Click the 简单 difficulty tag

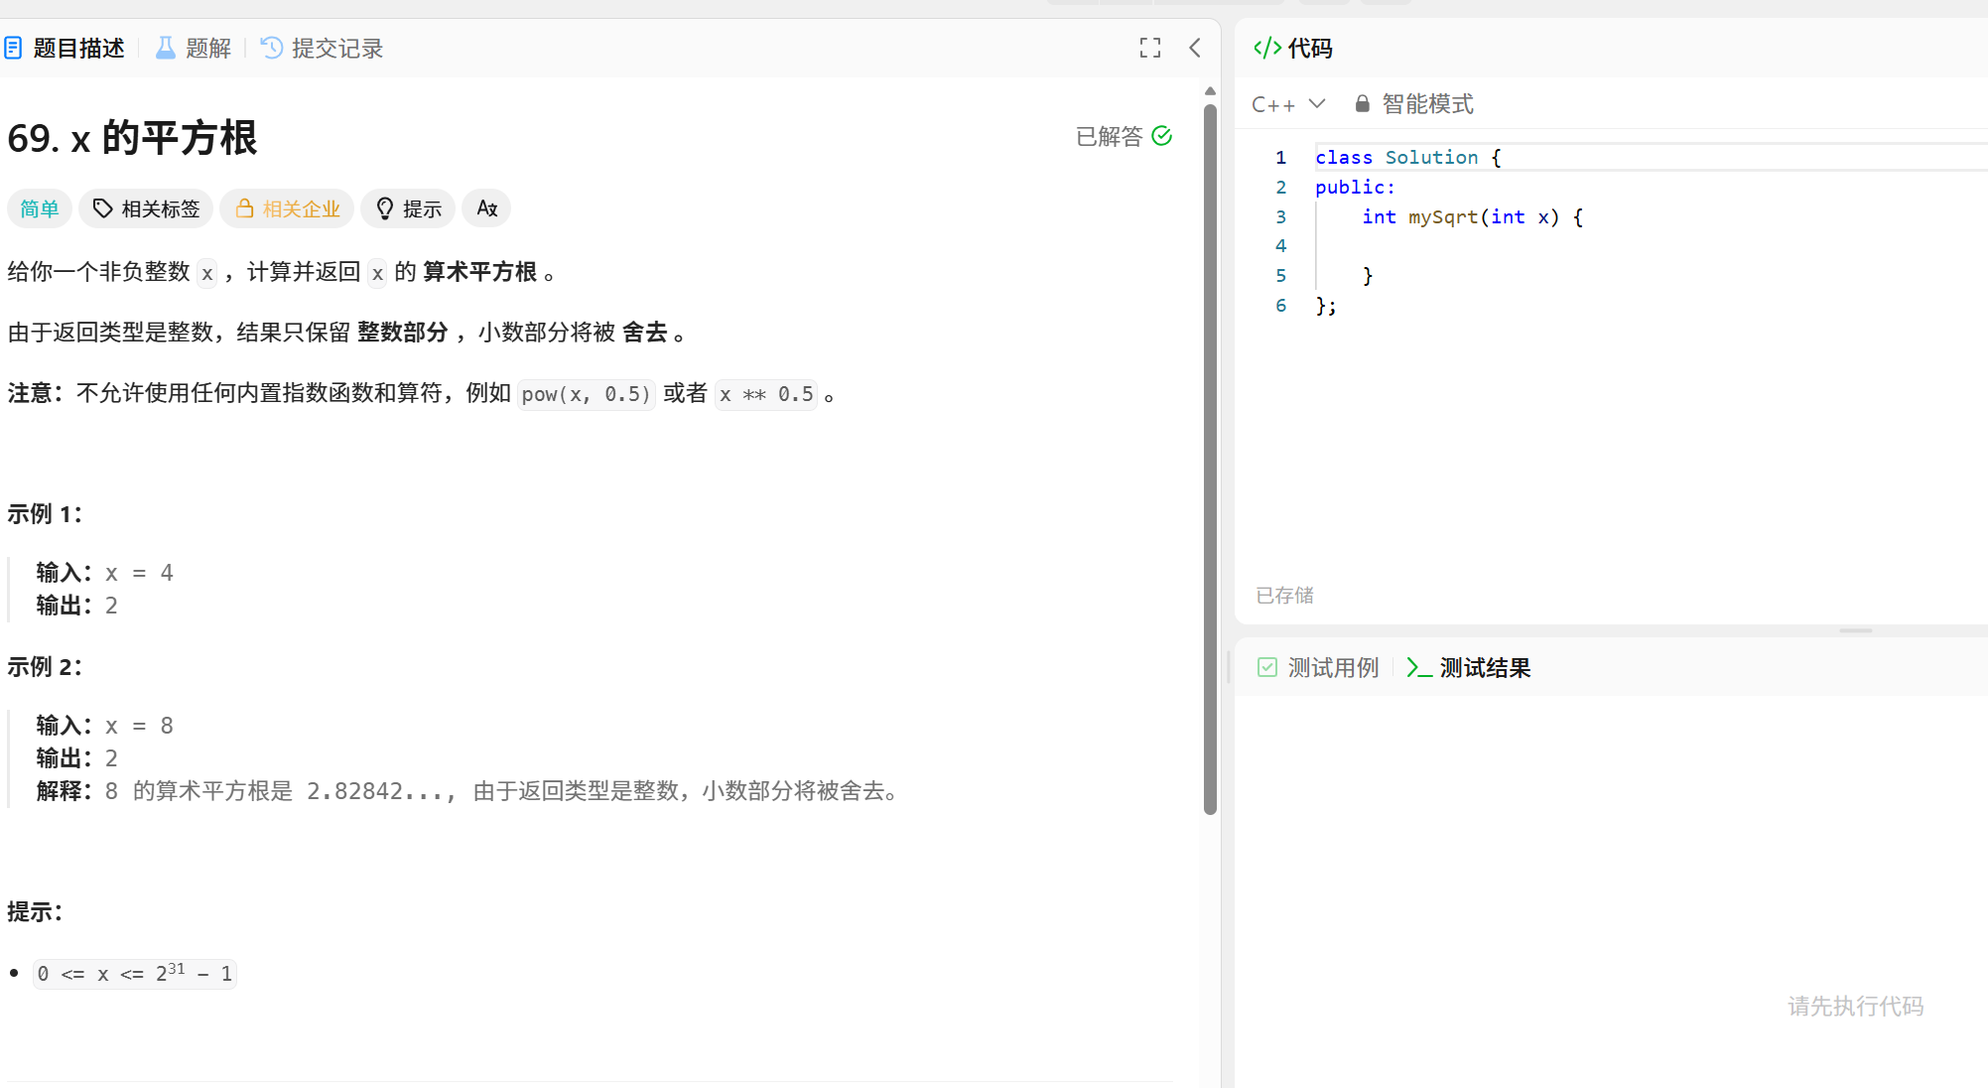tap(40, 208)
